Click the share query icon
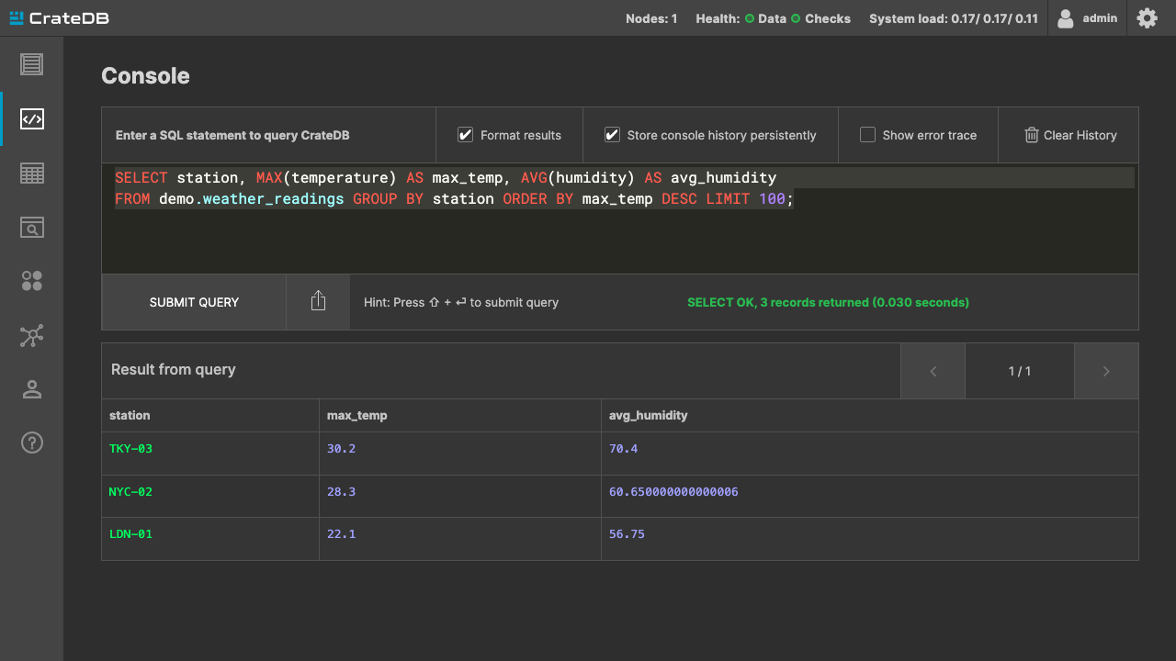The width and height of the screenshot is (1176, 661). [x=318, y=301]
